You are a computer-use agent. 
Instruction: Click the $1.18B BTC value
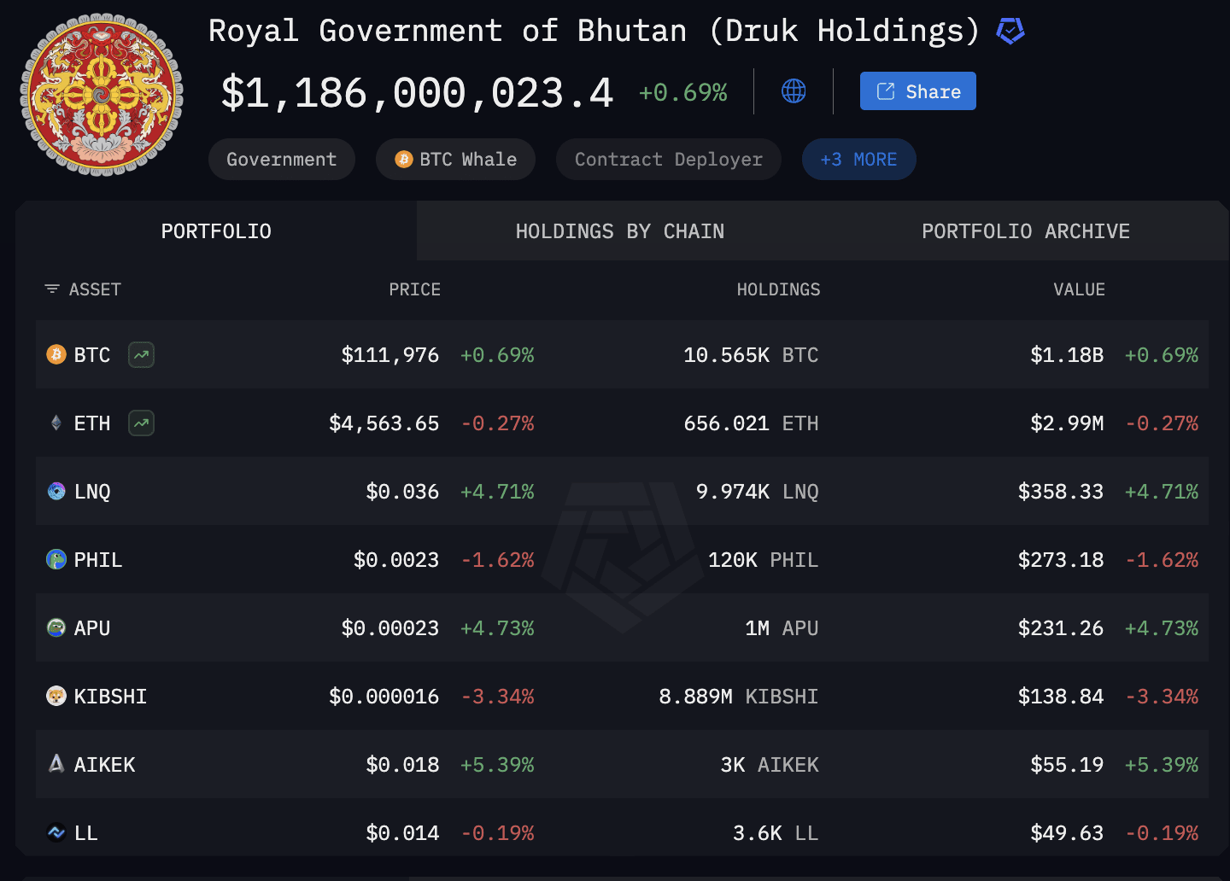[x=1067, y=355]
